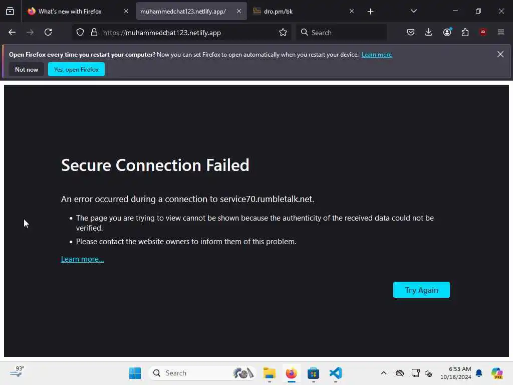Open the Save to Pocket icon

tap(410, 32)
